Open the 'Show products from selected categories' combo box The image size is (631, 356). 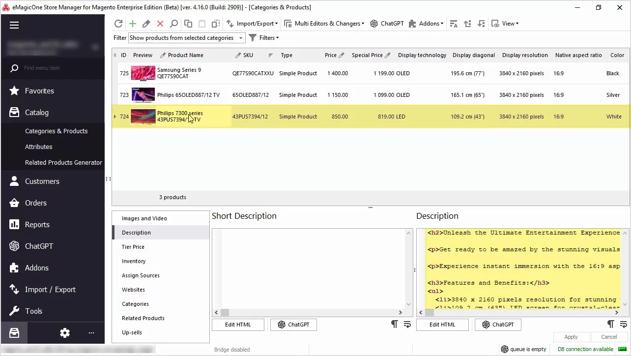(x=186, y=38)
